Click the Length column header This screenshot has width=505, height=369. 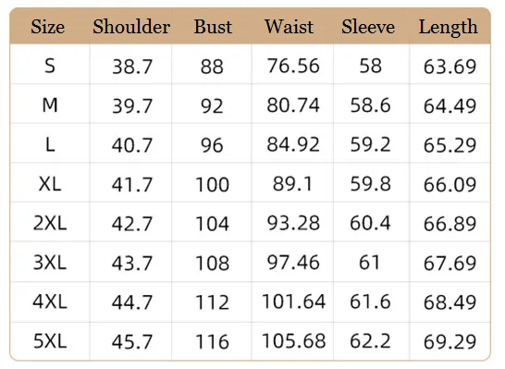[x=448, y=28]
